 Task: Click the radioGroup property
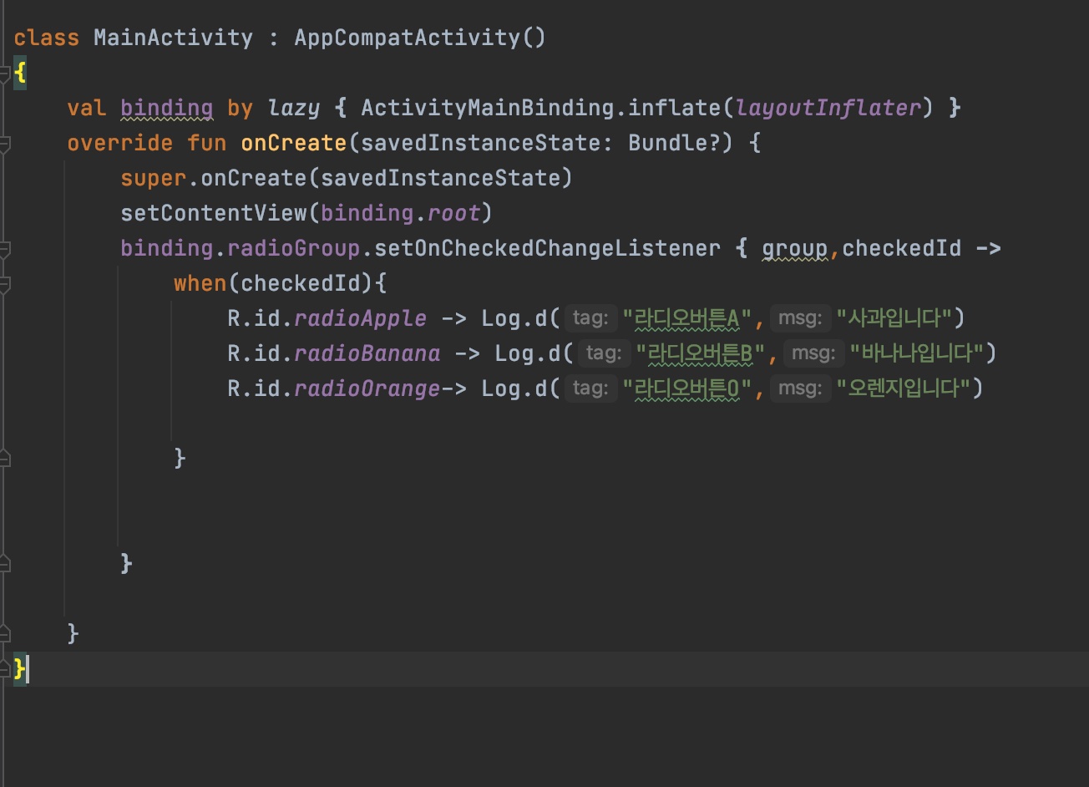293,249
